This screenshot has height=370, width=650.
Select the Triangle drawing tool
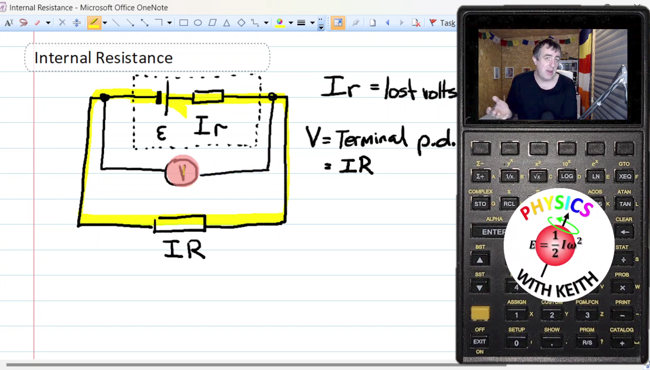click(x=227, y=23)
